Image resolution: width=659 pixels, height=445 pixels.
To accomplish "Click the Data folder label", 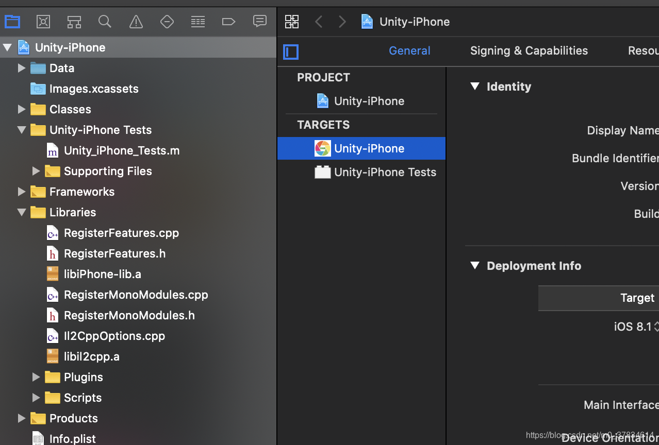I will pos(62,68).
